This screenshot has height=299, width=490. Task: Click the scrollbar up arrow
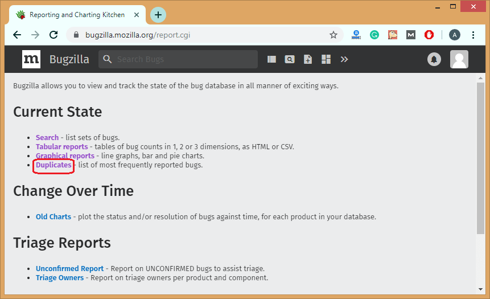(480, 78)
